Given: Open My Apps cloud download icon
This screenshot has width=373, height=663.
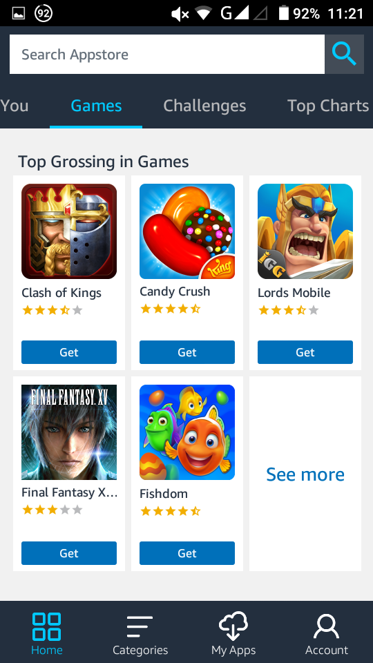Looking at the screenshot, I should pyautogui.click(x=233, y=626).
